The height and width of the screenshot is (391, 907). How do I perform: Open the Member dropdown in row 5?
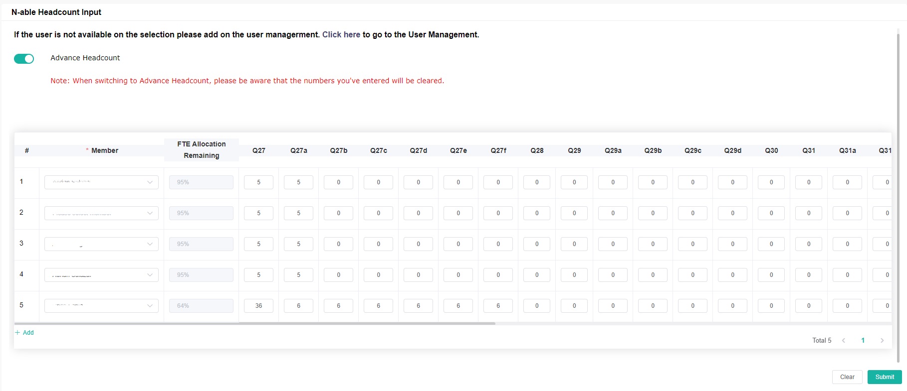101,306
